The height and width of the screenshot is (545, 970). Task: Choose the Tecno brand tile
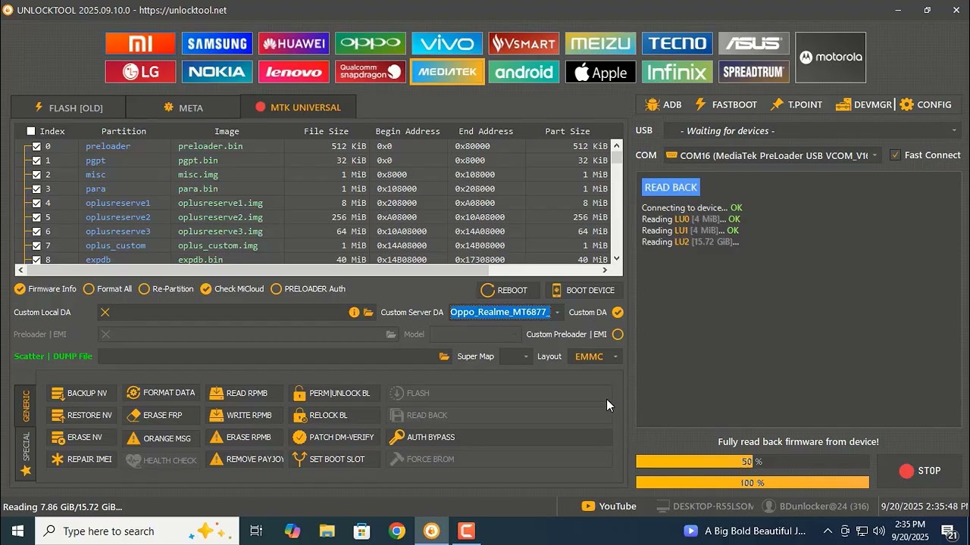pos(677,43)
